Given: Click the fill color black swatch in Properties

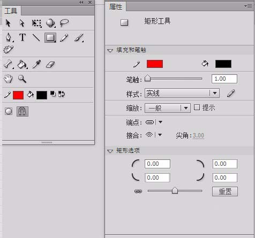Looking at the screenshot, I should [223, 64].
